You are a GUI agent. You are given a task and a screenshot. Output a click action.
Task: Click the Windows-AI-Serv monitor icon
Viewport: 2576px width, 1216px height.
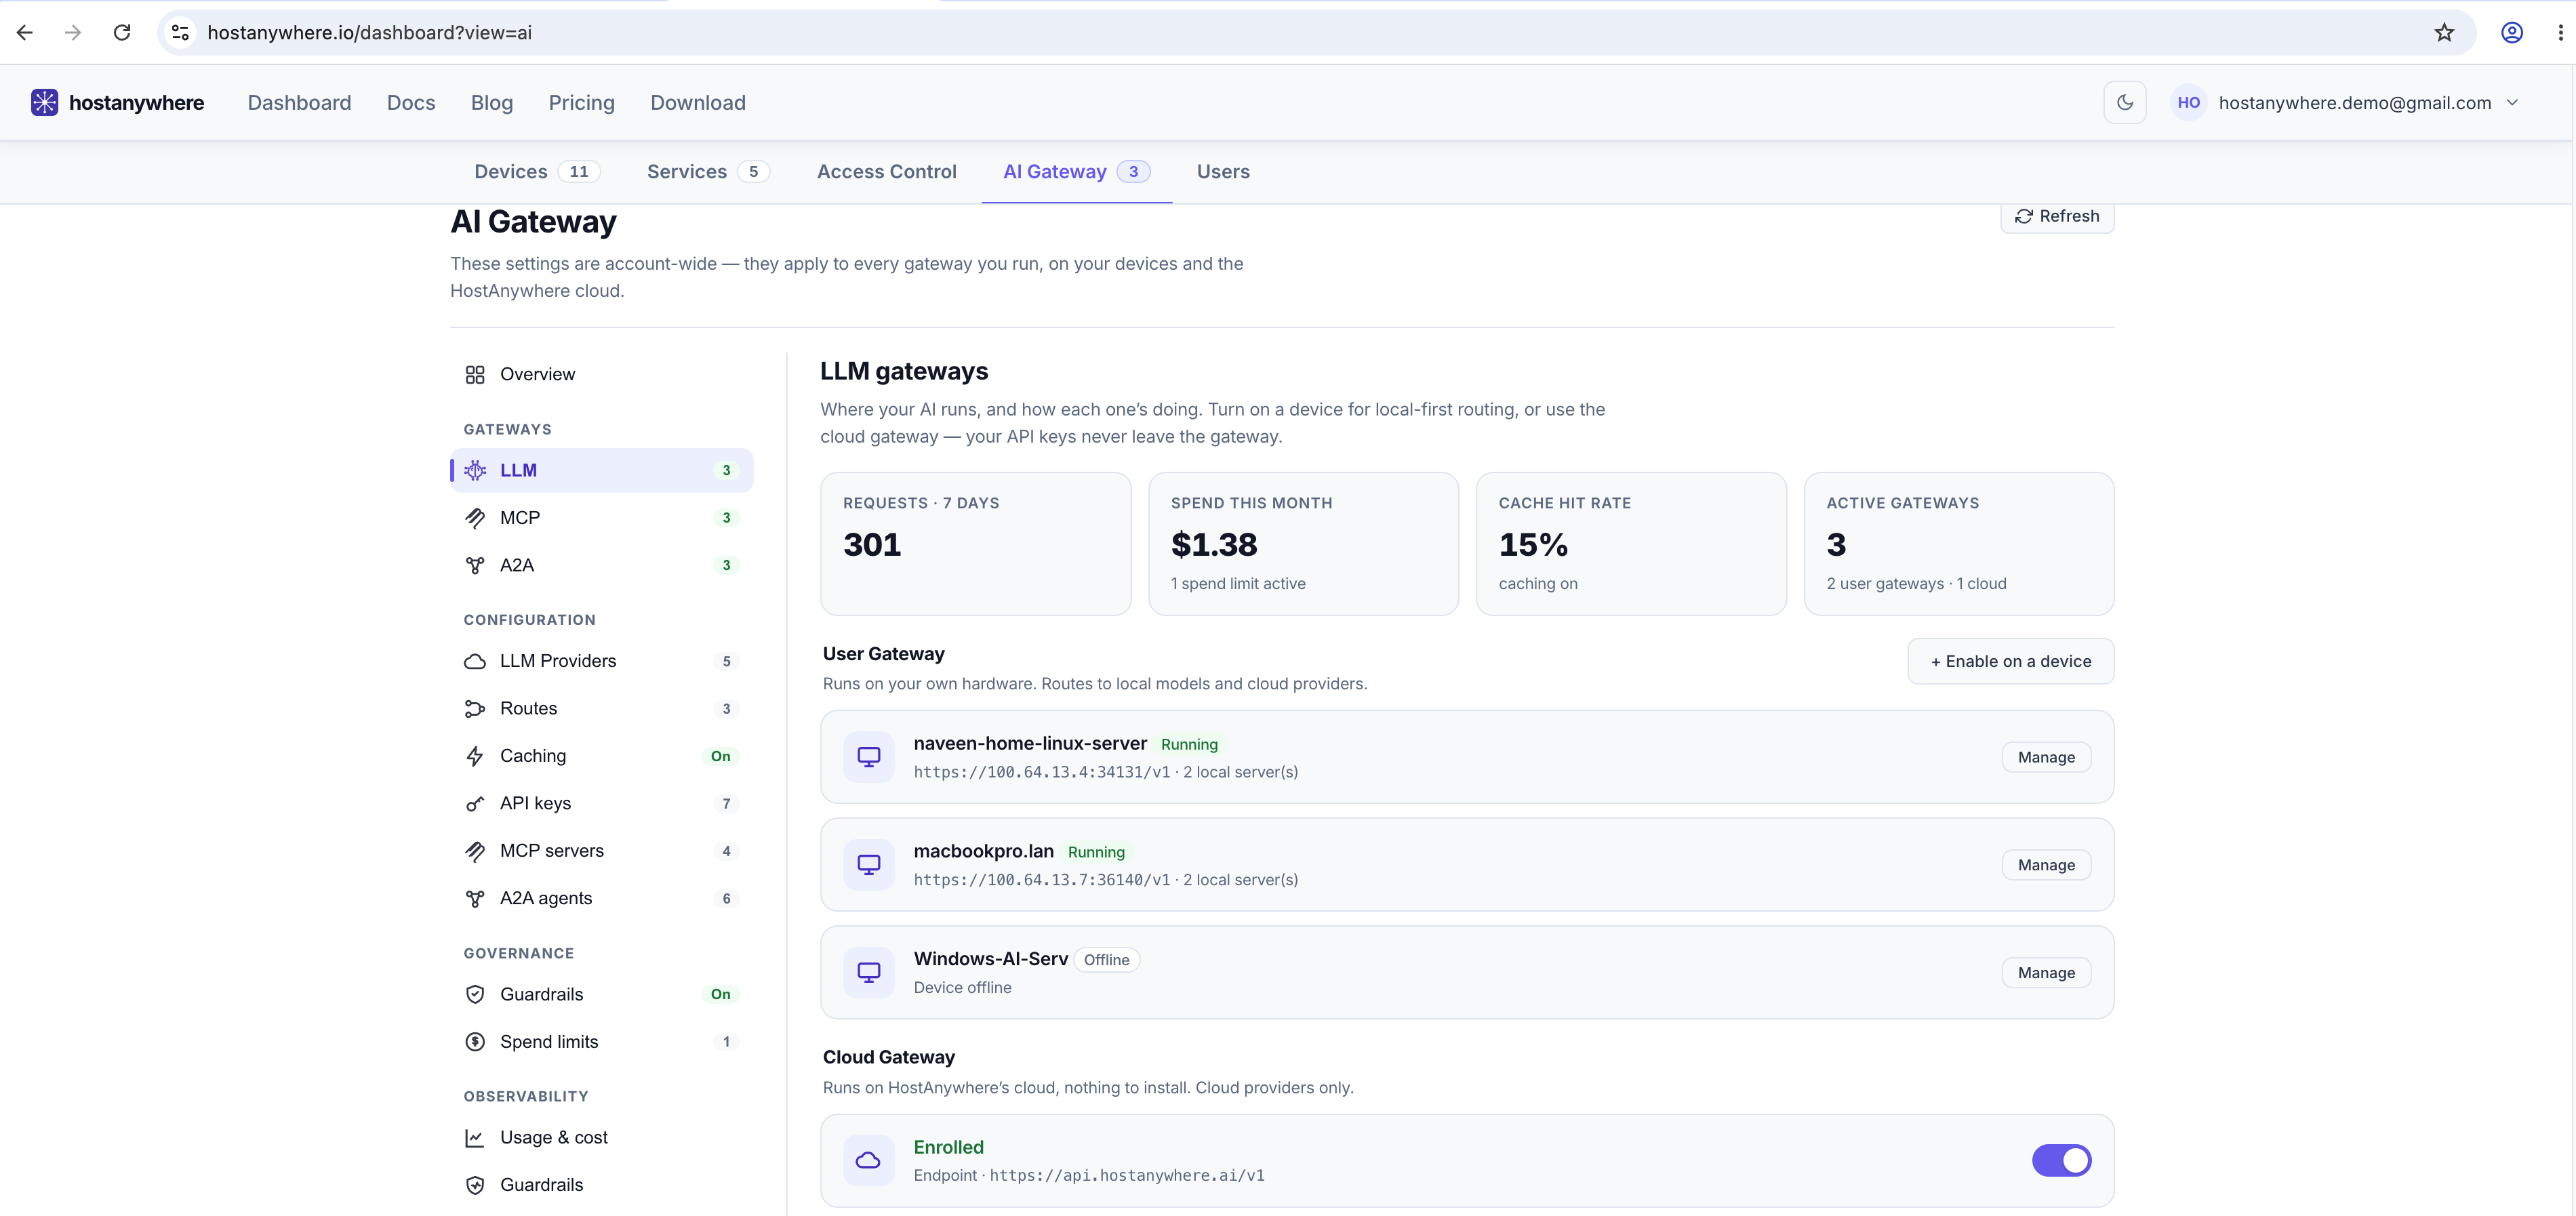pyautogui.click(x=869, y=972)
